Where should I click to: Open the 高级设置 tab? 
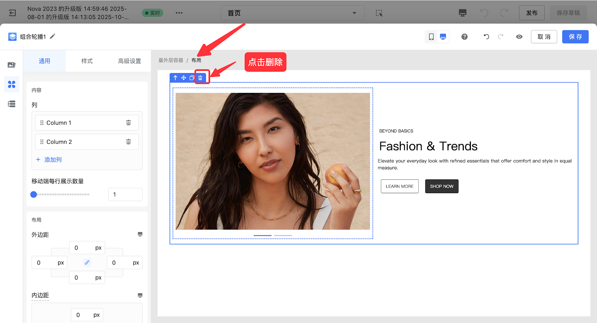click(x=129, y=61)
